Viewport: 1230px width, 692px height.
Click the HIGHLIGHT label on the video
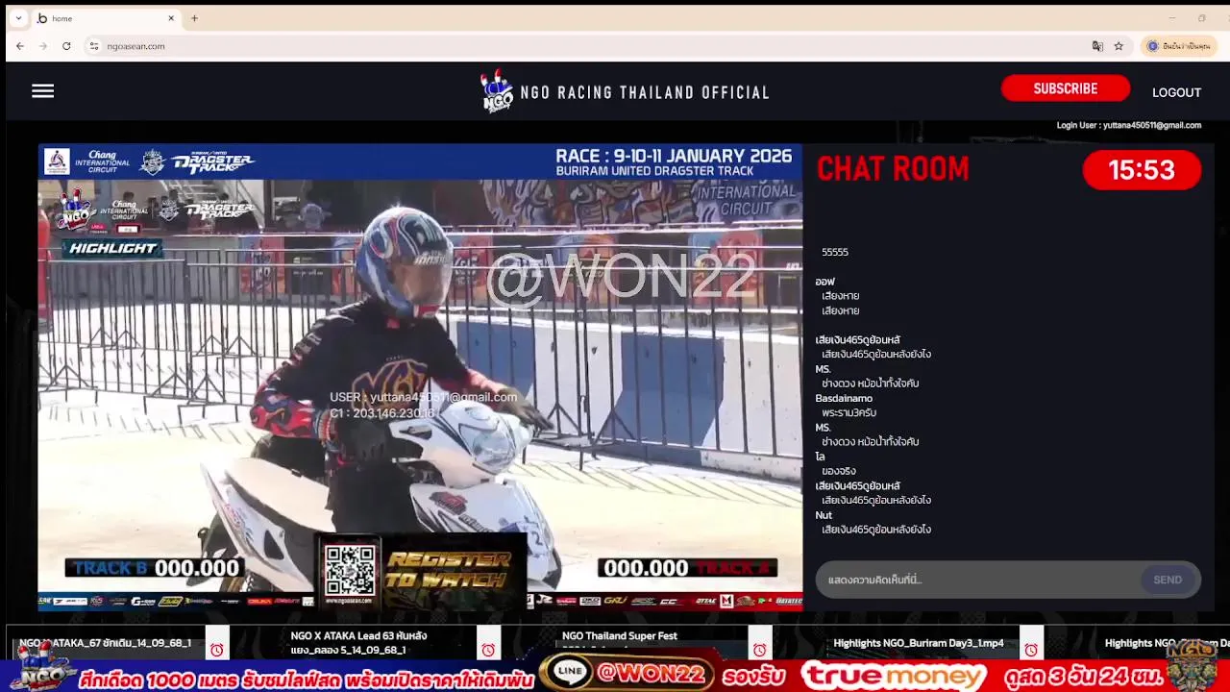click(112, 248)
